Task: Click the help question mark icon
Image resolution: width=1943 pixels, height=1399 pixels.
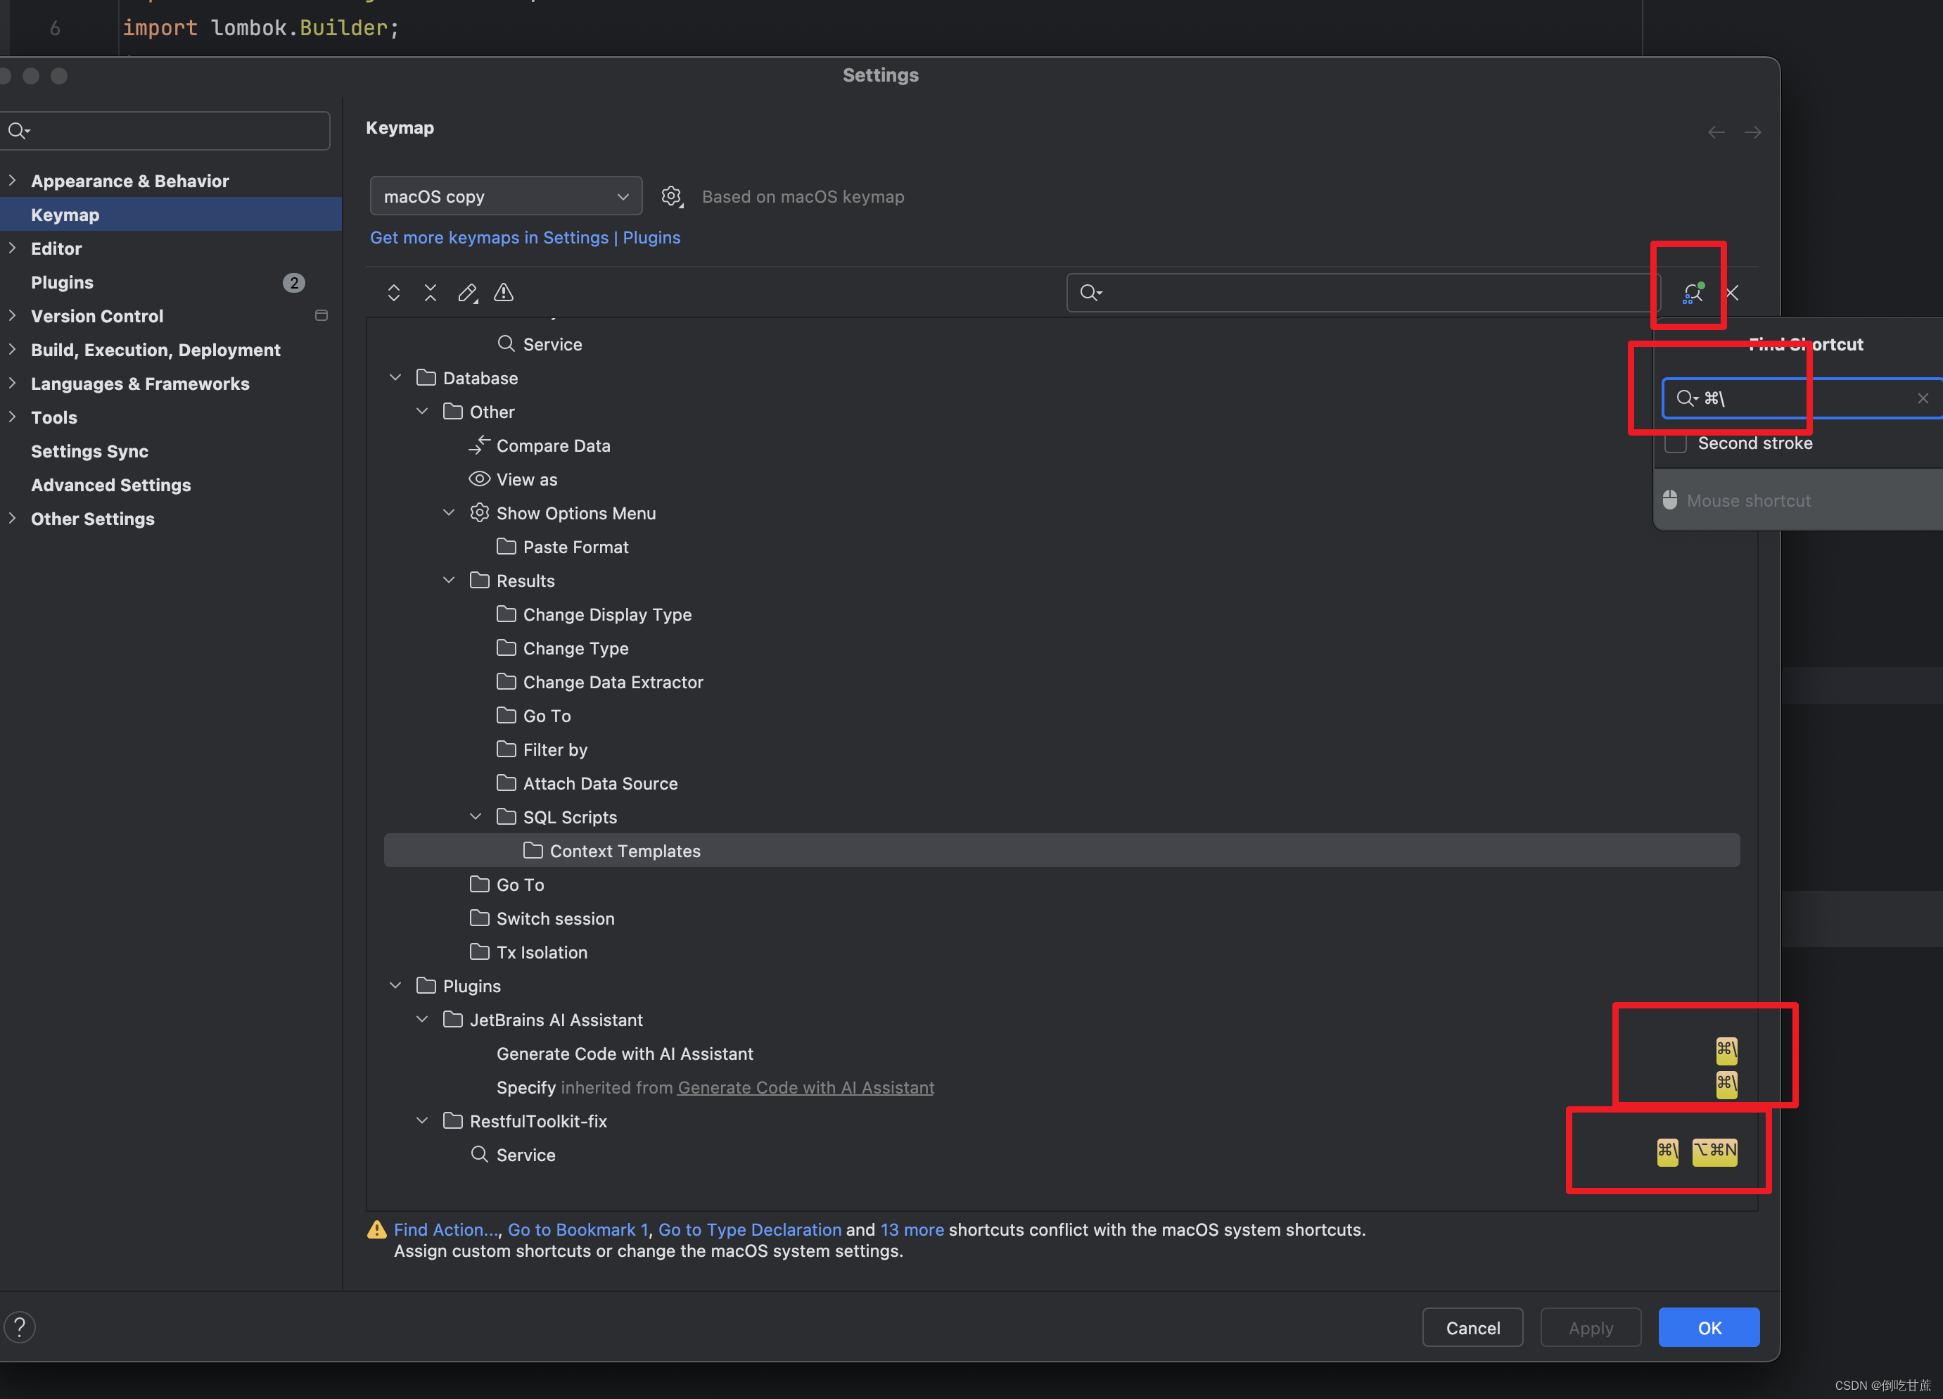Action: click(20, 1327)
